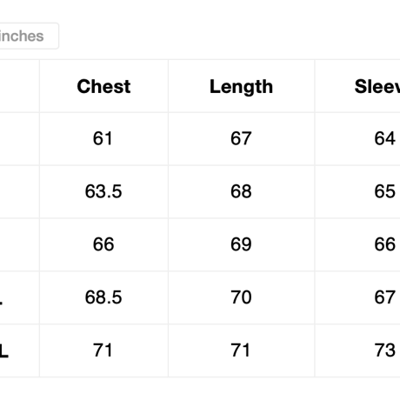400x400 pixels.
Task: Click the Length column header
Action: tap(241, 86)
